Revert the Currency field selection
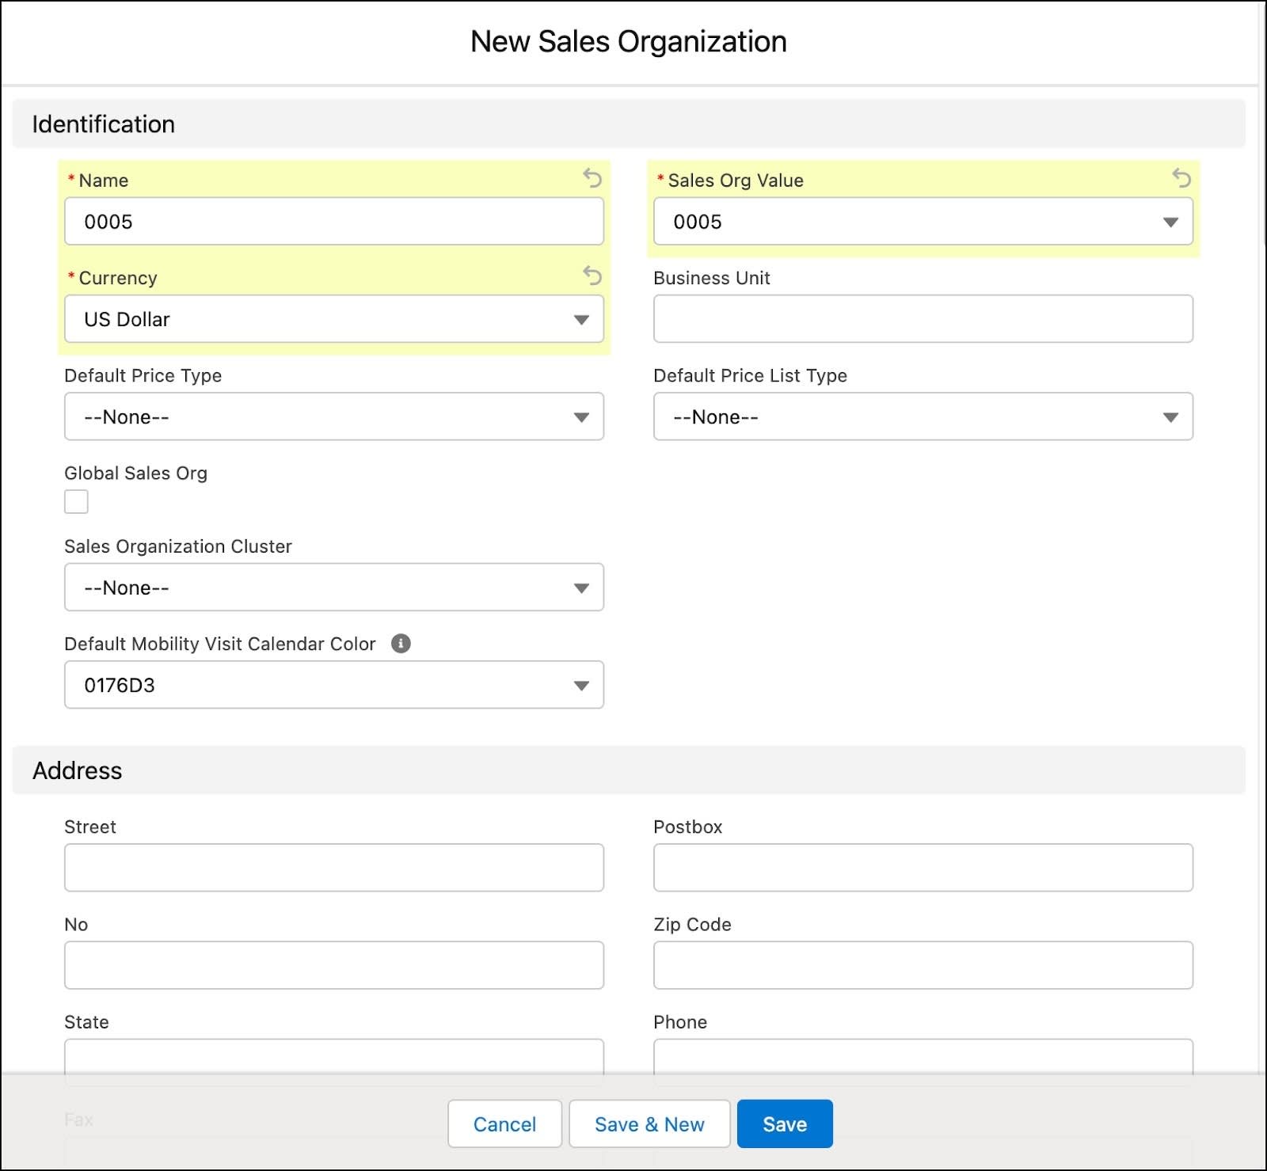The height and width of the screenshot is (1171, 1267). (592, 277)
